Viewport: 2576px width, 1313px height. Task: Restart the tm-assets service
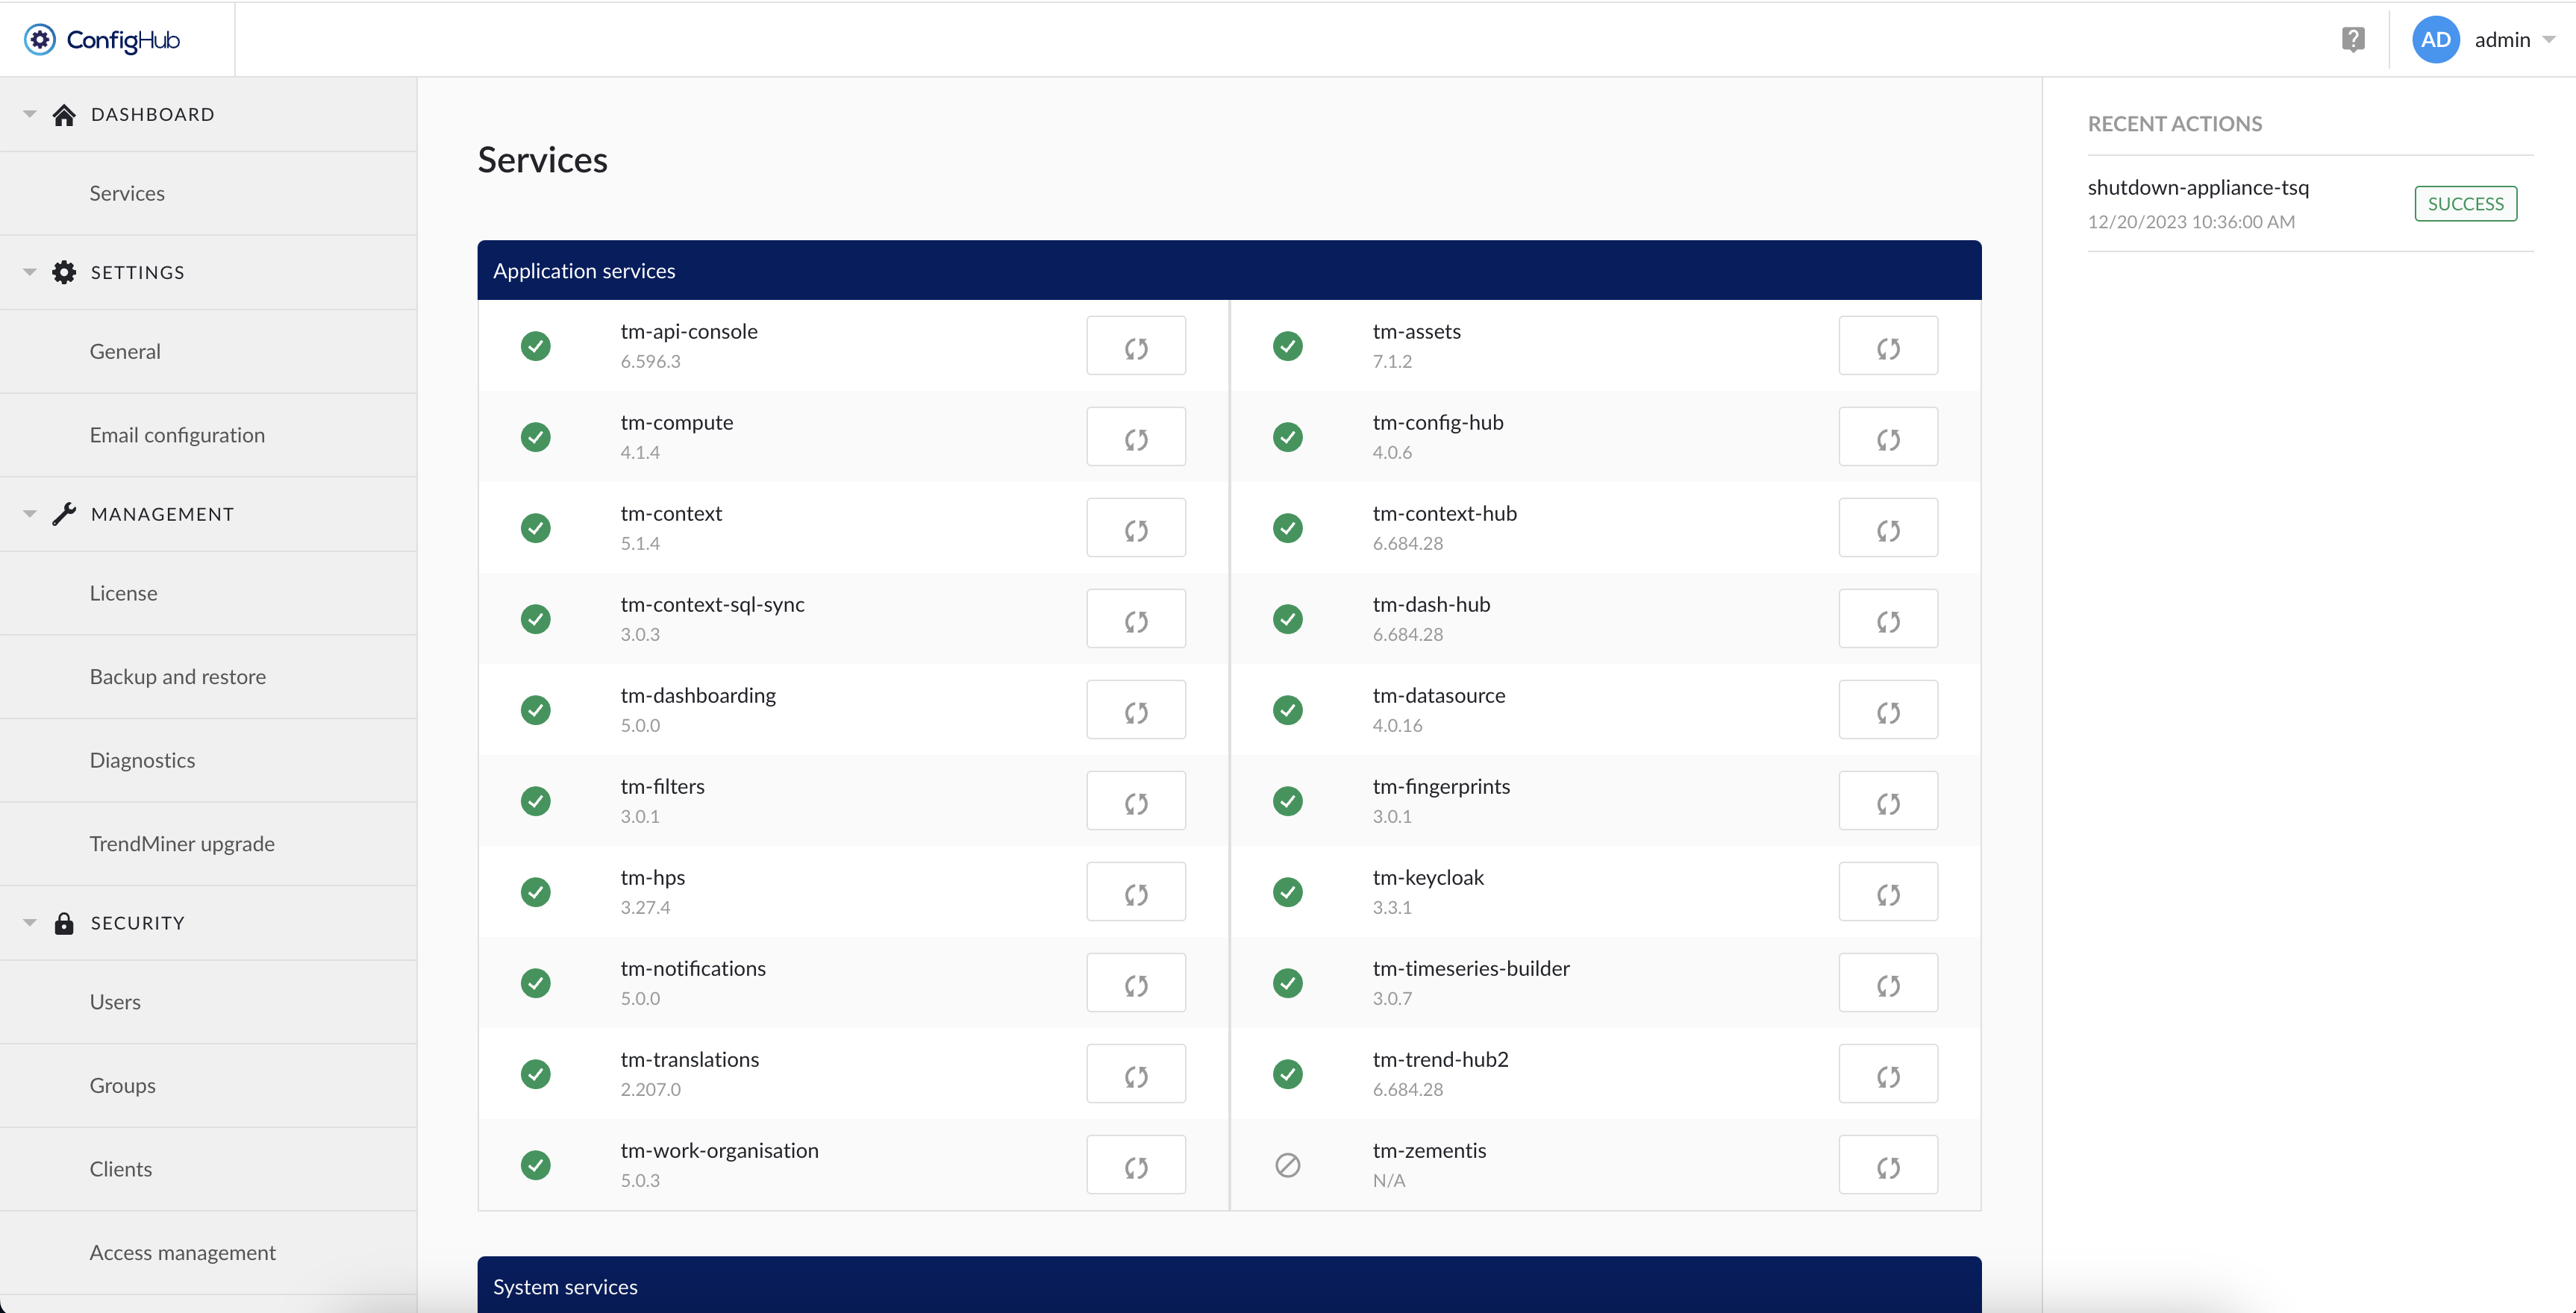pos(1888,346)
